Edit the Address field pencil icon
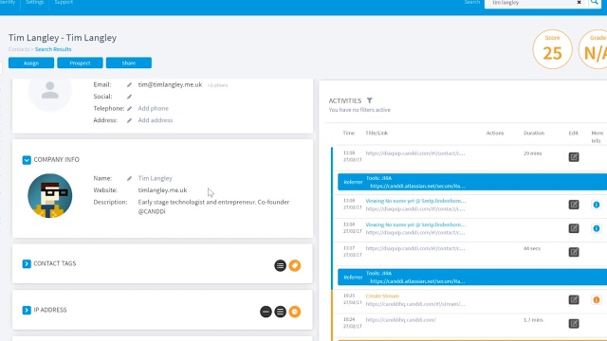Image resolution: width=607 pixels, height=341 pixels. click(x=129, y=120)
